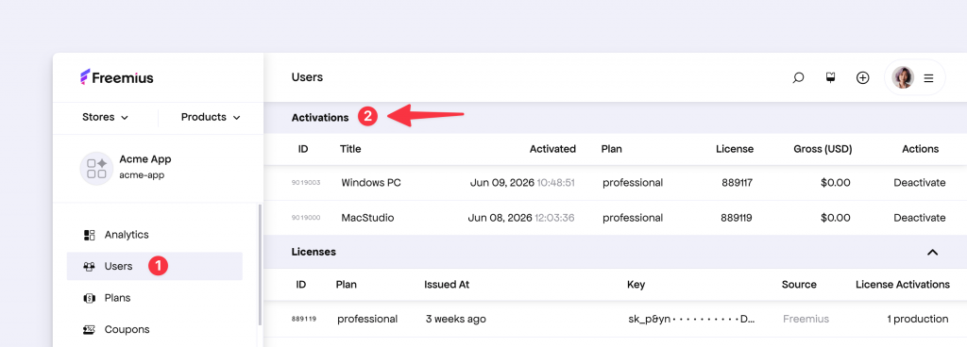This screenshot has height=347, width=967.
Task: Click the Activated column header
Action: 552,149
